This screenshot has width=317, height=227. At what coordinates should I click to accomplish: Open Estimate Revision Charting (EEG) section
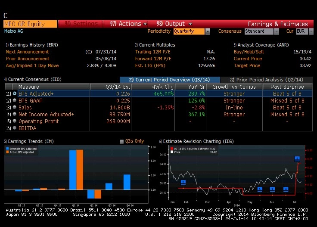click(x=196, y=141)
